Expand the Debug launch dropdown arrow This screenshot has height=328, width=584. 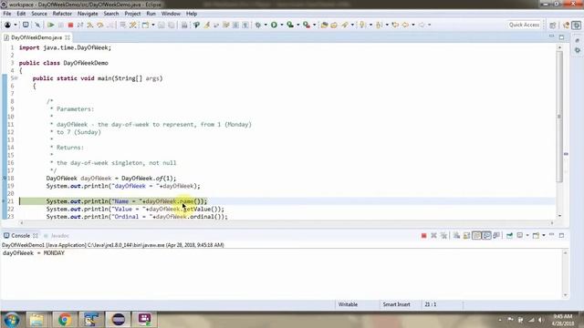[266, 25]
